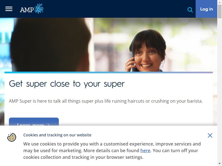Follow the "here" cookie details link
Screen dimensions: 222x166
pyautogui.click(x=145, y=151)
